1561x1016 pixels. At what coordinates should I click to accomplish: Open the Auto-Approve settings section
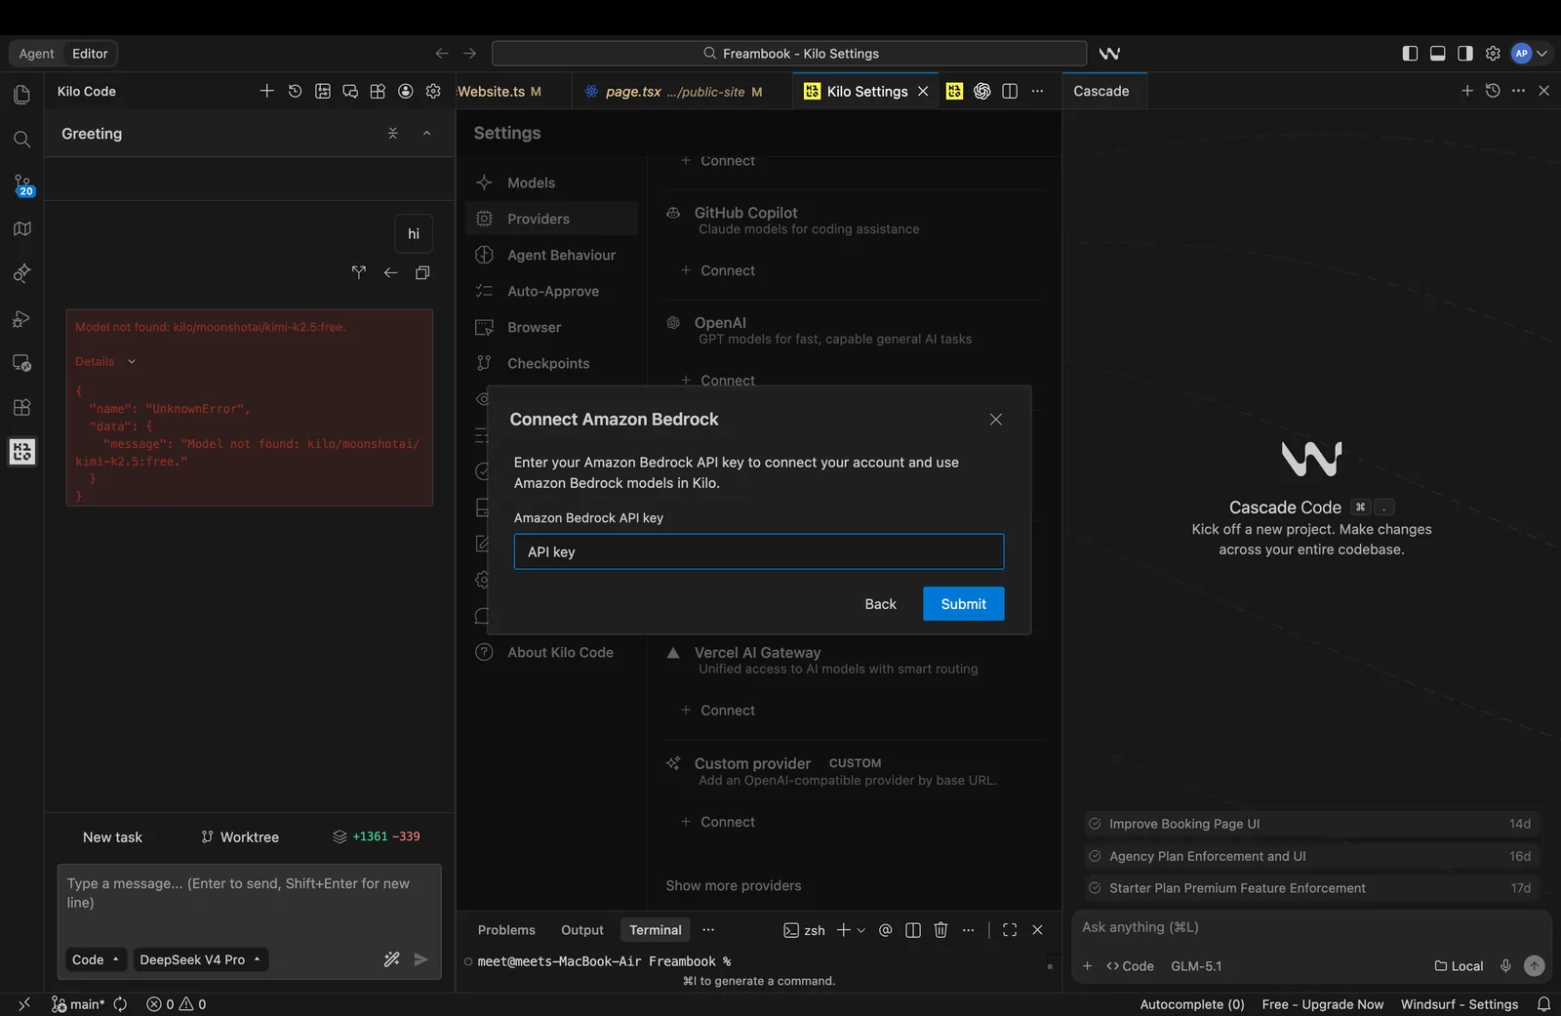tap(552, 291)
